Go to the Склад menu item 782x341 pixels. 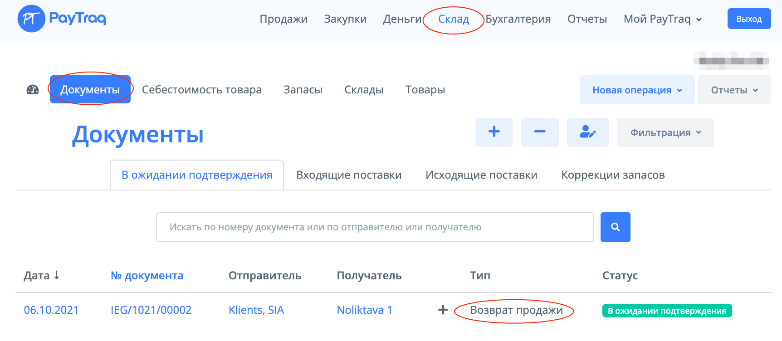click(453, 19)
